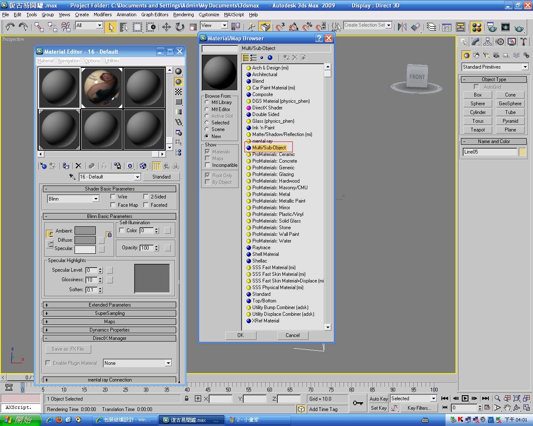The width and height of the screenshot is (533, 426).
Task: Click Reset Map/Mtl delete X icon
Action: 78,166
